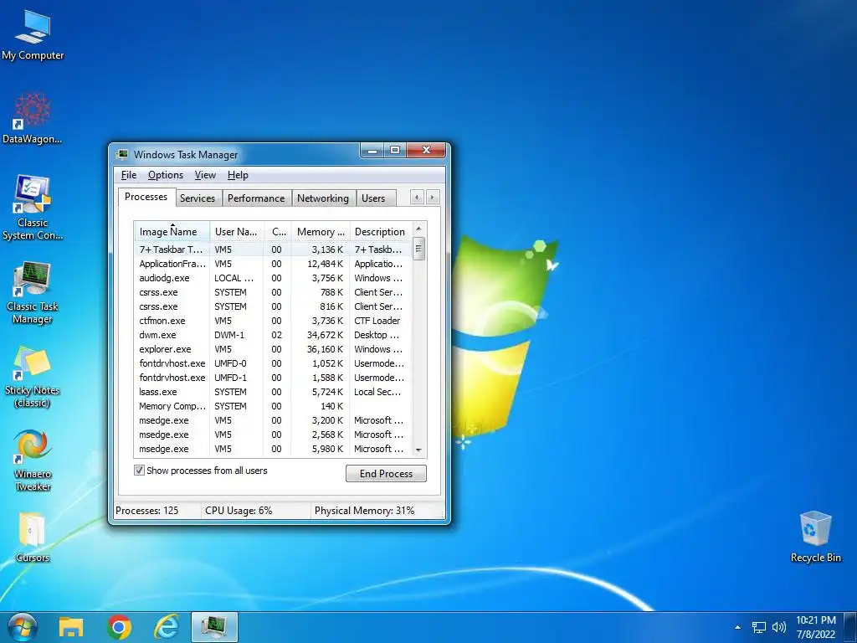The height and width of the screenshot is (643, 857).
Task: Select the ApplicationFra... process row
Action: [273, 264]
